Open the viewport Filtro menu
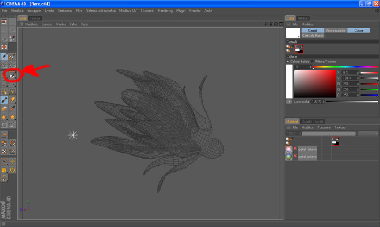This screenshot has width=380, height=227. (73, 24)
